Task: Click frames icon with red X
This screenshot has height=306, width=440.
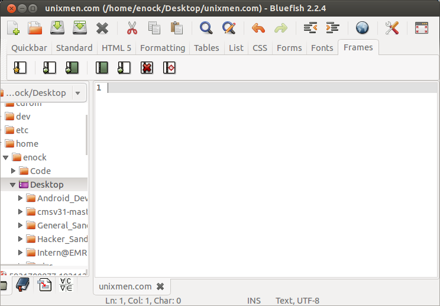Action: click(x=147, y=68)
